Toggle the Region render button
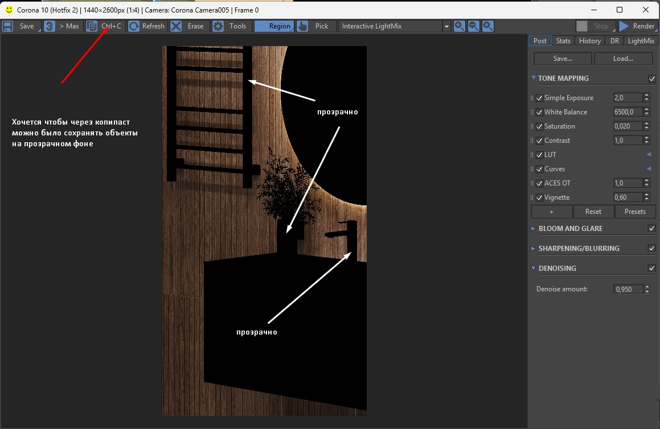The width and height of the screenshot is (660, 429). pyautogui.click(x=274, y=26)
